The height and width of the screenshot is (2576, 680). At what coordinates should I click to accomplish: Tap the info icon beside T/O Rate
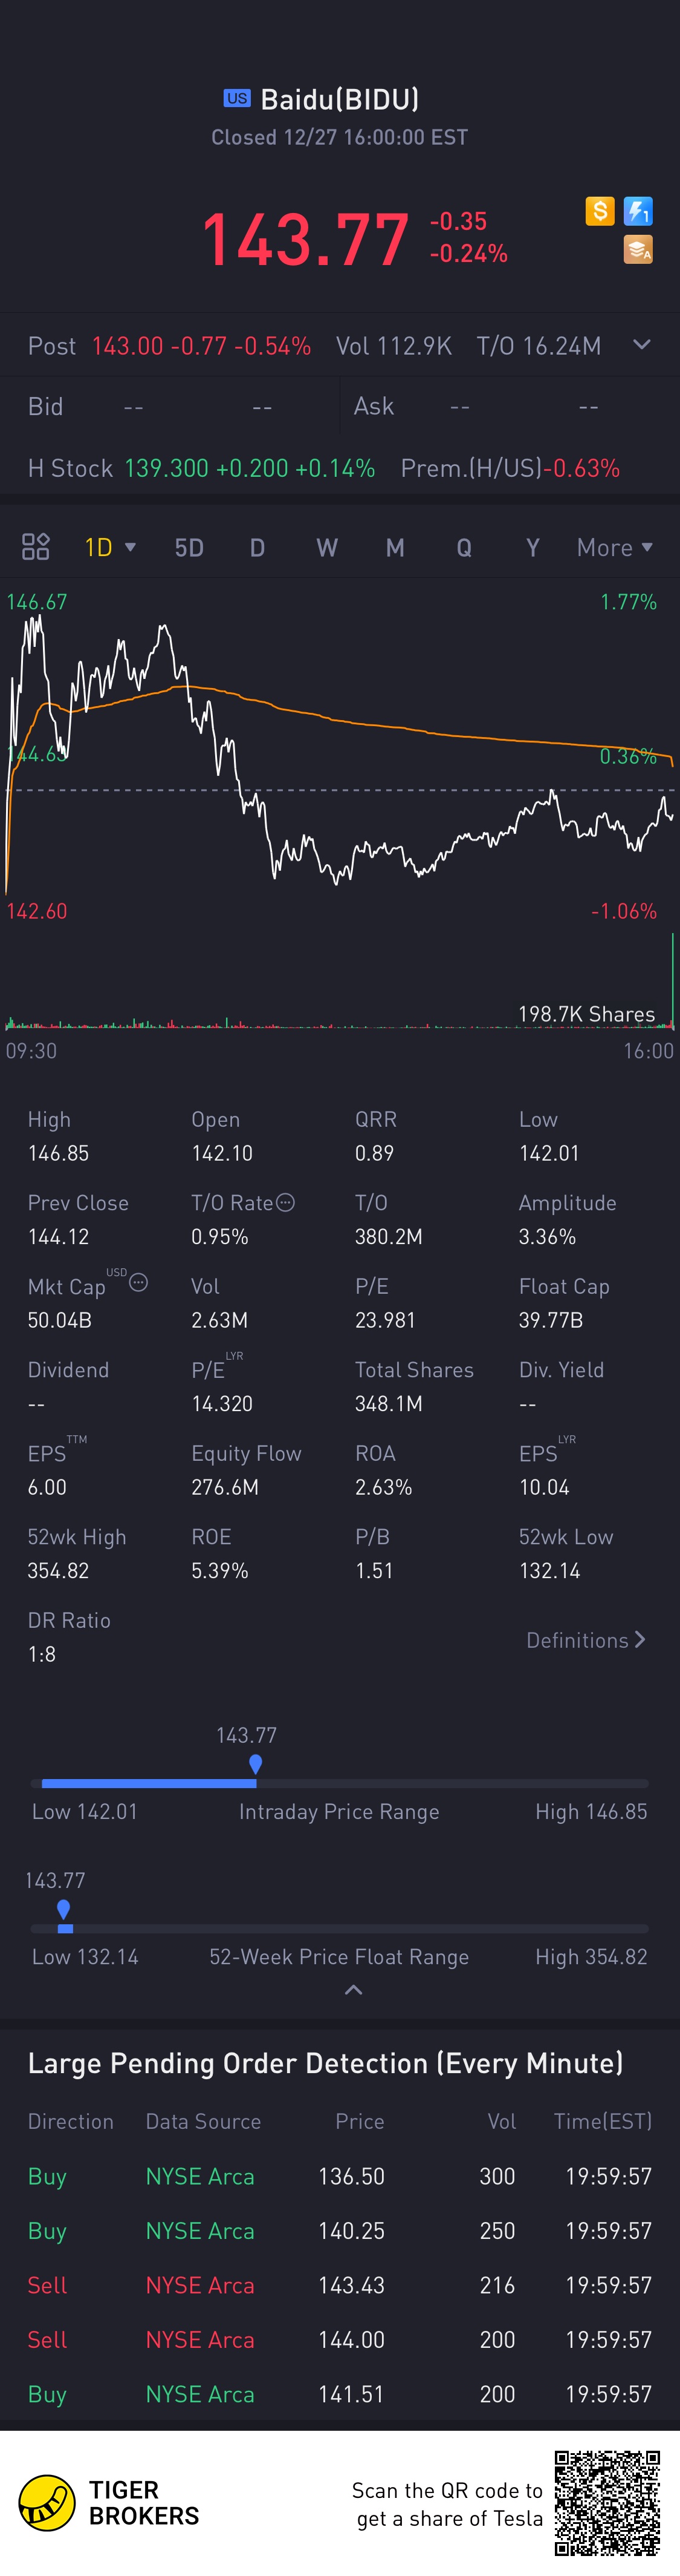coord(285,1202)
